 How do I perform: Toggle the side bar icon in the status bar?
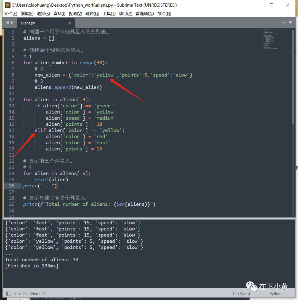coord(9,293)
